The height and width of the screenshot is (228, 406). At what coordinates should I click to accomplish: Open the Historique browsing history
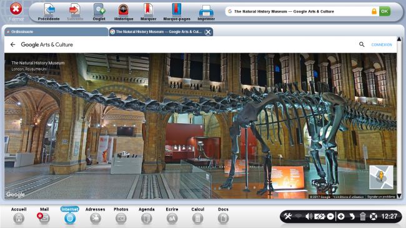coord(124,9)
